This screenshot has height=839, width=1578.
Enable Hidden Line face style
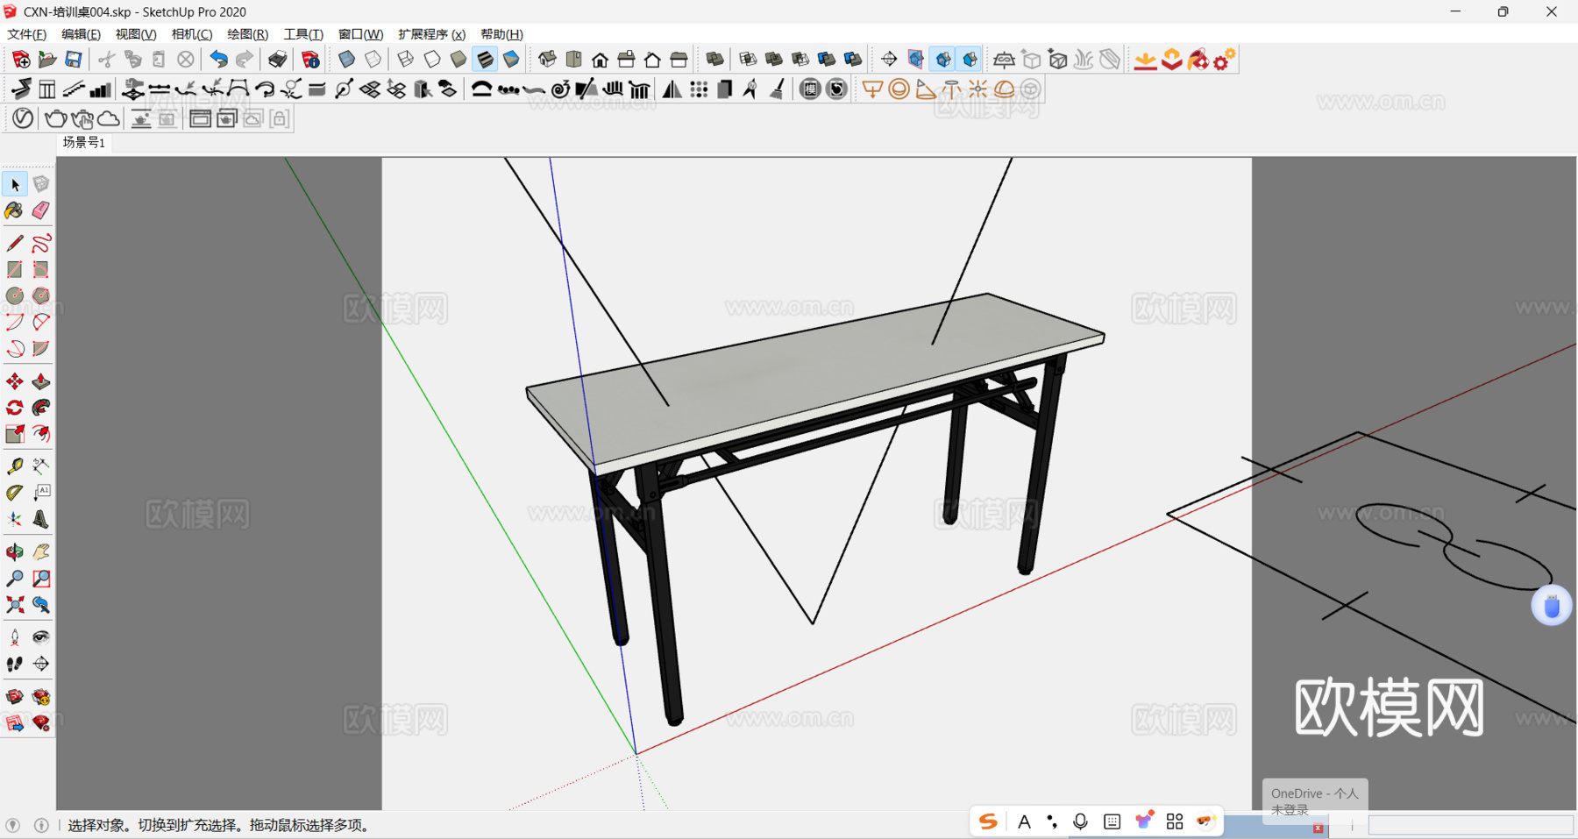432,60
